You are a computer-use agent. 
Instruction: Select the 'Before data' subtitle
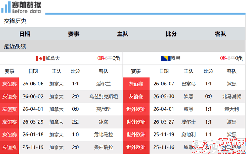[x=27, y=11]
